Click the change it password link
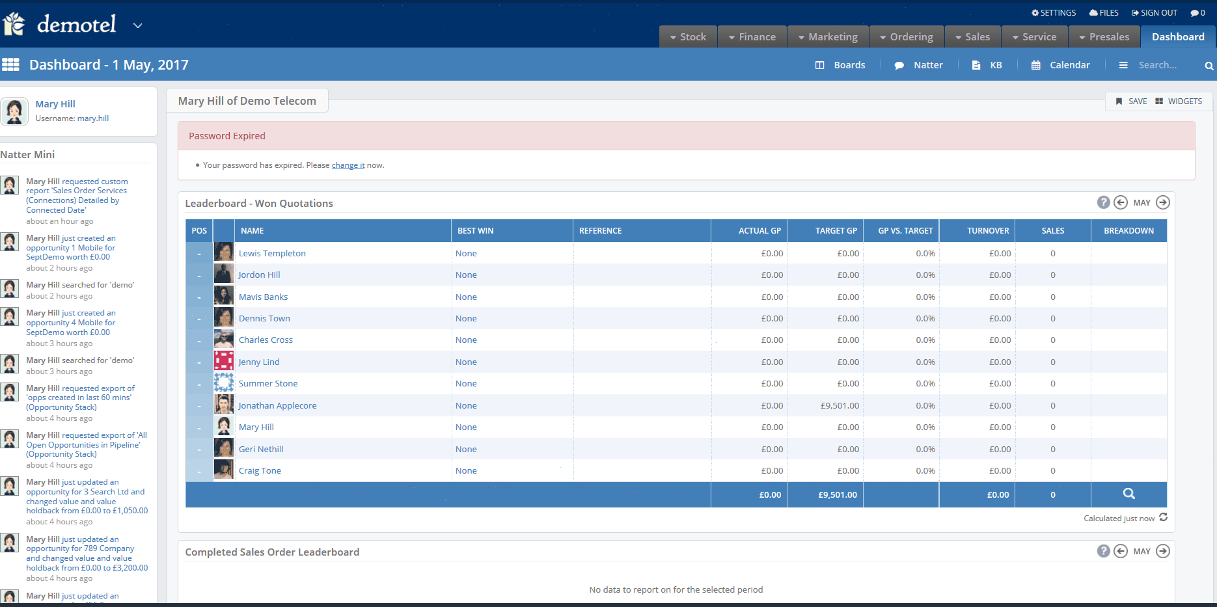 click(x=348, y=165)
